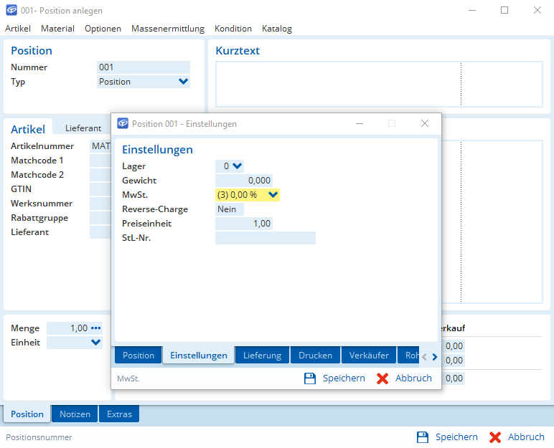
Task: Click the StL-Nr. input field
Action: coord(265,238)
